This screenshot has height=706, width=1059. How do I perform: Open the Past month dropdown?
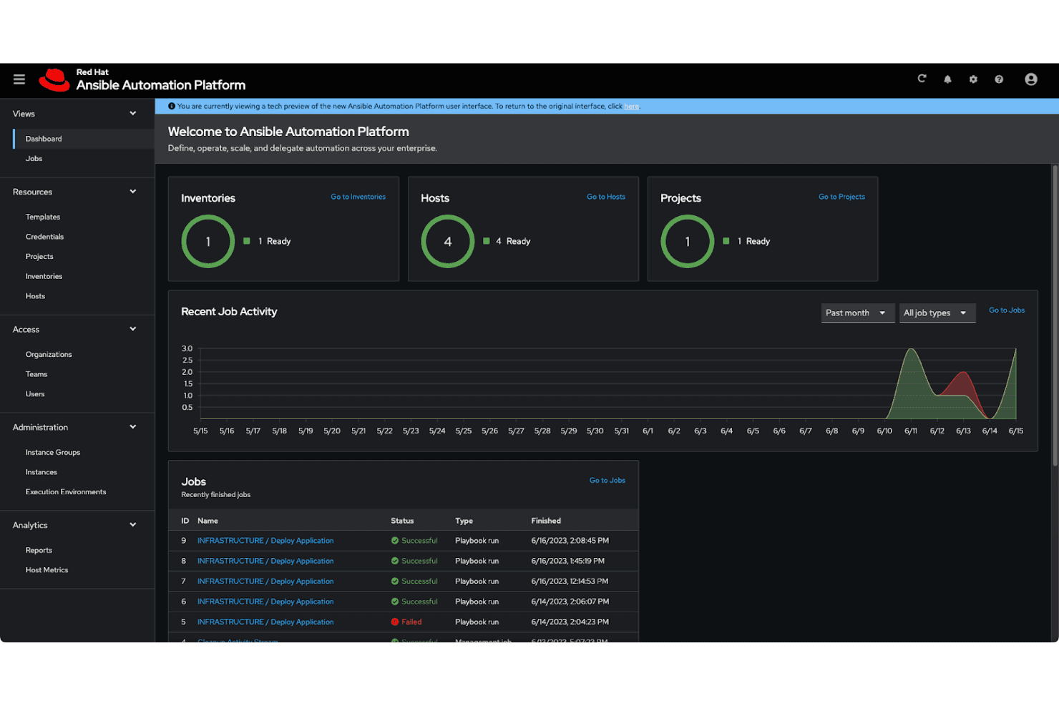pyautogui.click(x=857, y=313)
